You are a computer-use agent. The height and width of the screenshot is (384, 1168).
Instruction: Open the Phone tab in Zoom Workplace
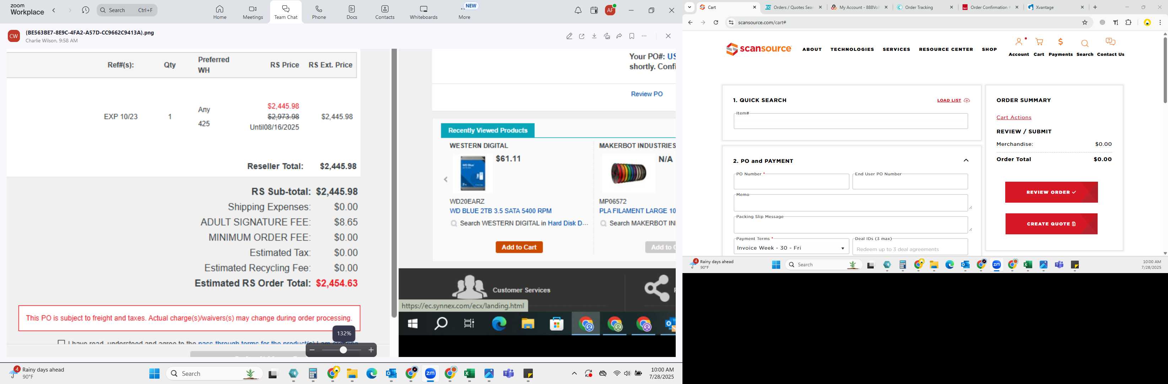pos(319,12)
